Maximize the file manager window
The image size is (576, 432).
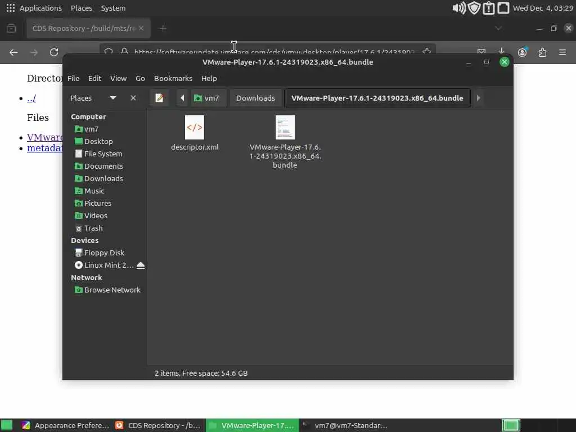coord(487,62)
